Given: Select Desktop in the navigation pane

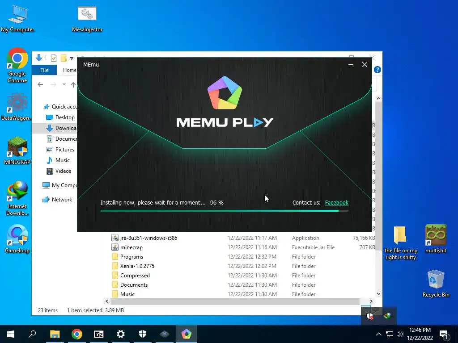Looking at the screenshot, I should coord(60,117).
